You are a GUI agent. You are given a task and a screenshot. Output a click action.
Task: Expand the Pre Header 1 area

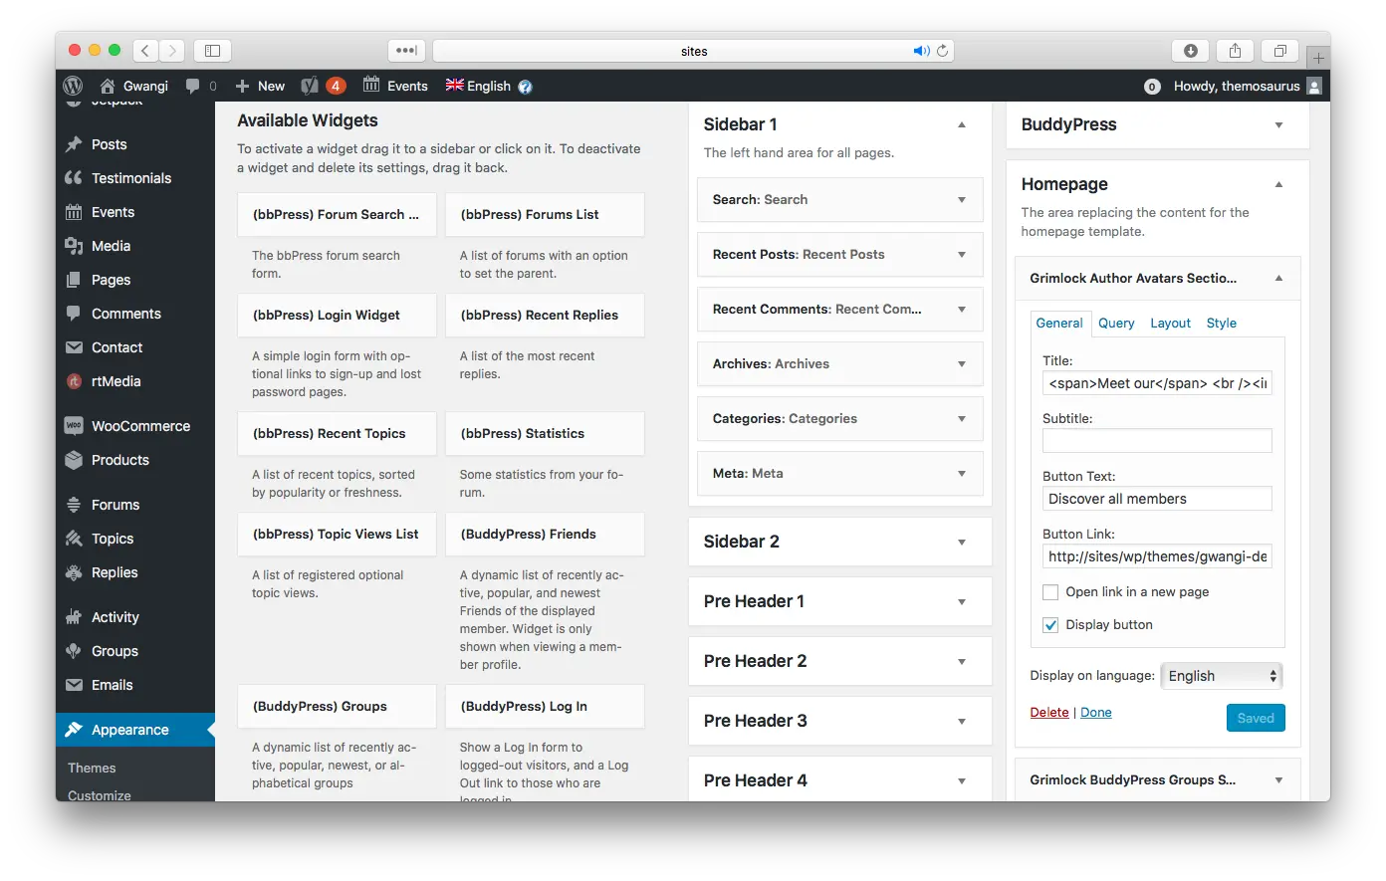click(x=962, y=602)
